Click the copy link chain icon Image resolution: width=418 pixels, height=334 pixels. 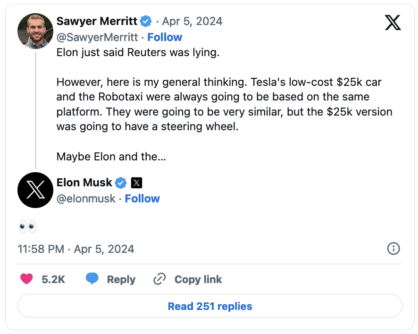159,279
